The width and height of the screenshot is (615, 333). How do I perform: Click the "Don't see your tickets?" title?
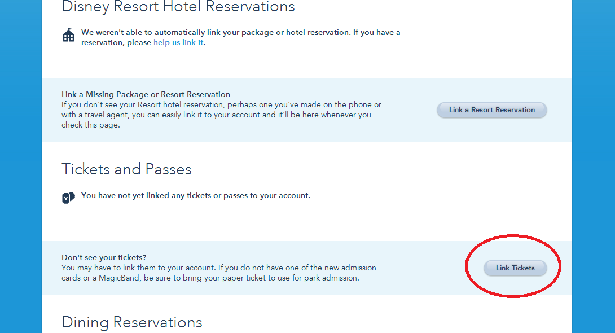click(x=108, y=257)
